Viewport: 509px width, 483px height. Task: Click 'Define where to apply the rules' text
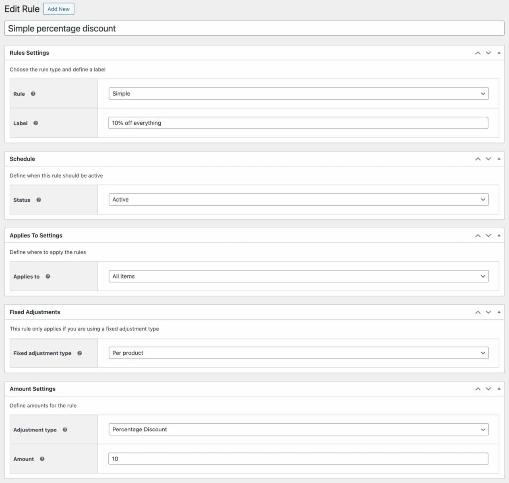tap(48, 252)
